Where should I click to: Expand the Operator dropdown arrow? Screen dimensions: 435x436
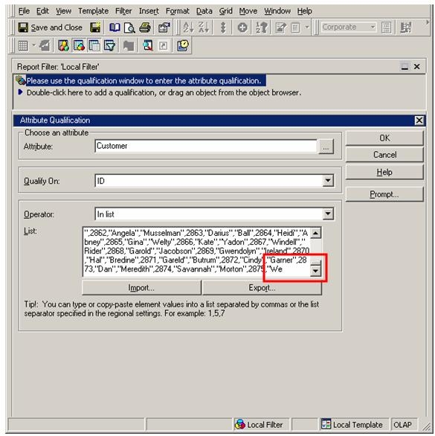pyautogui.click(x=328, y=214)
